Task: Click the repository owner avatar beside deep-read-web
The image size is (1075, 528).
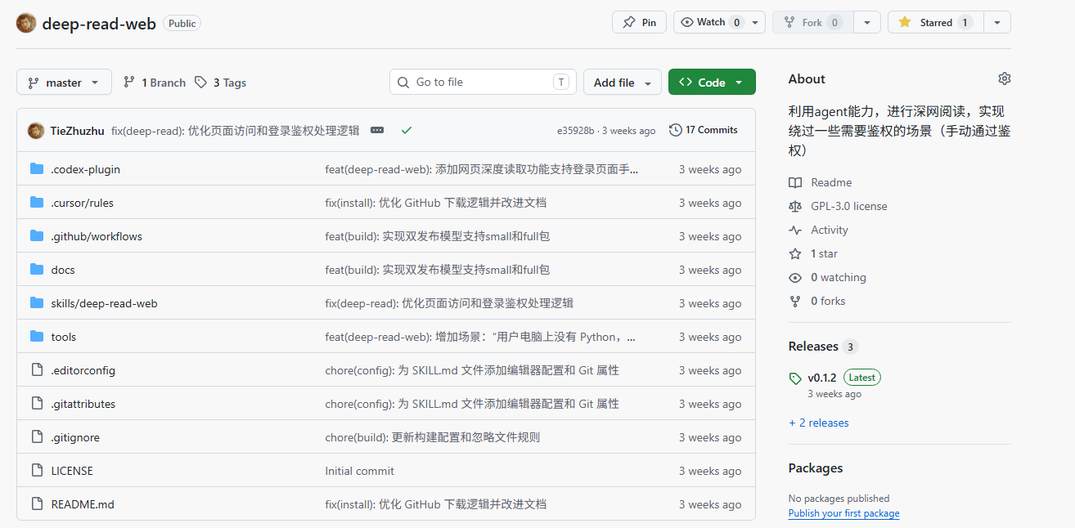Action: pyautogui.click(x=26, y=23)
